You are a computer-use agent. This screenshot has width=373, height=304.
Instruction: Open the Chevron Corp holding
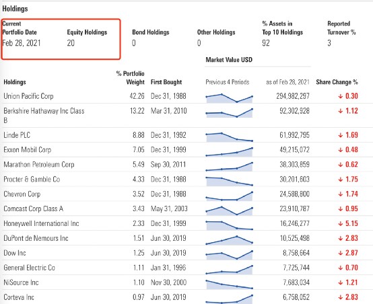pos(22,194)
